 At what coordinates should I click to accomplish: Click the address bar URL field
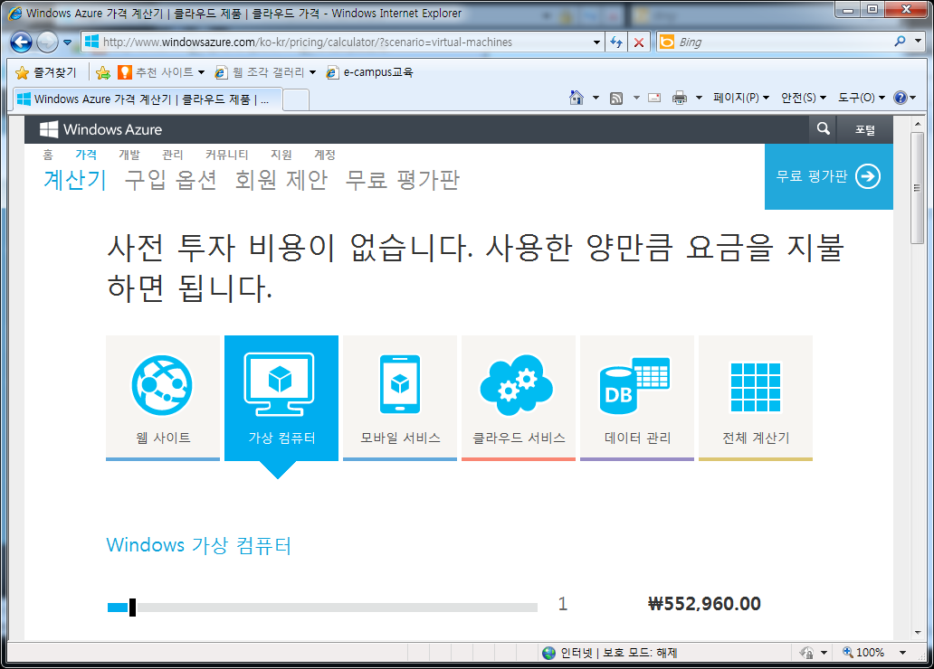coord(342,42)
